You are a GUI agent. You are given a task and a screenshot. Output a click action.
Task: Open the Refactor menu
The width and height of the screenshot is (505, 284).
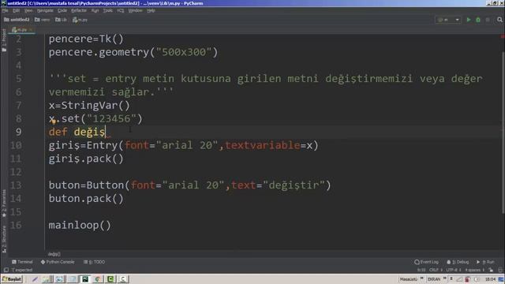(x=79, y=10)
